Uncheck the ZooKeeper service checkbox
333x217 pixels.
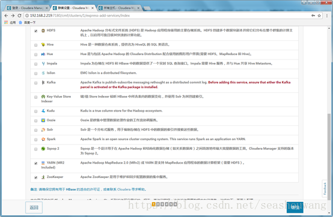pyautogui.click(x=35, y=177)
